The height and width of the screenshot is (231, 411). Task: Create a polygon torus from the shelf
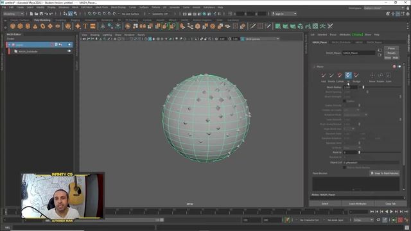pos(42,26)
